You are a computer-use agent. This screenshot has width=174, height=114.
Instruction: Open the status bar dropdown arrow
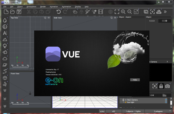(170, 111)
